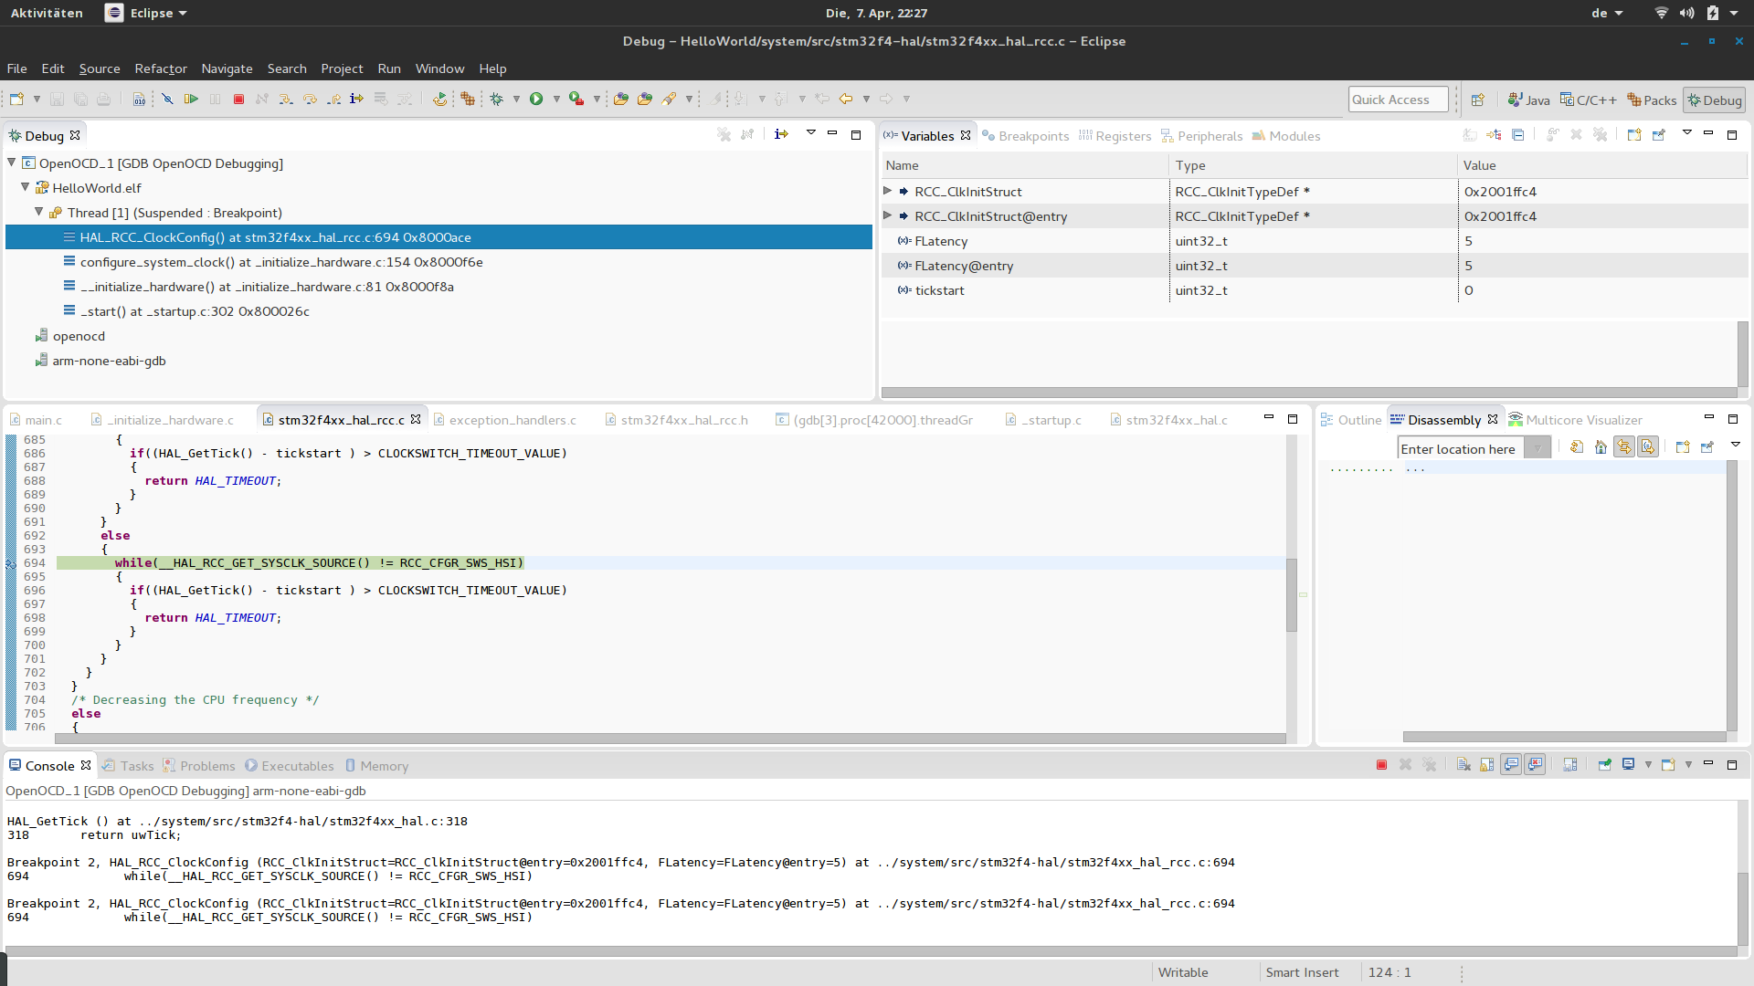Terminate the debug session with red stop button
Image resolution: width=1754 pixels, height=986 pixels.
tap(238, 99)
